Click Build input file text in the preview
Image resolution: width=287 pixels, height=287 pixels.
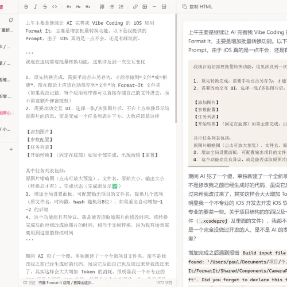pos(264,253)
